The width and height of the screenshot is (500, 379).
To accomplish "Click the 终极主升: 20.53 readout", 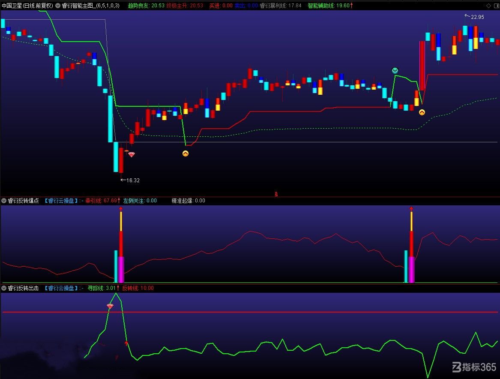I will (185, 6).
